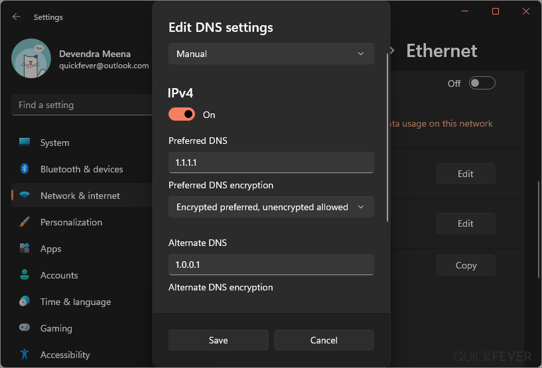
Task: Click the Copy button on Ethernet page
Action: click(x=466, y=265)
